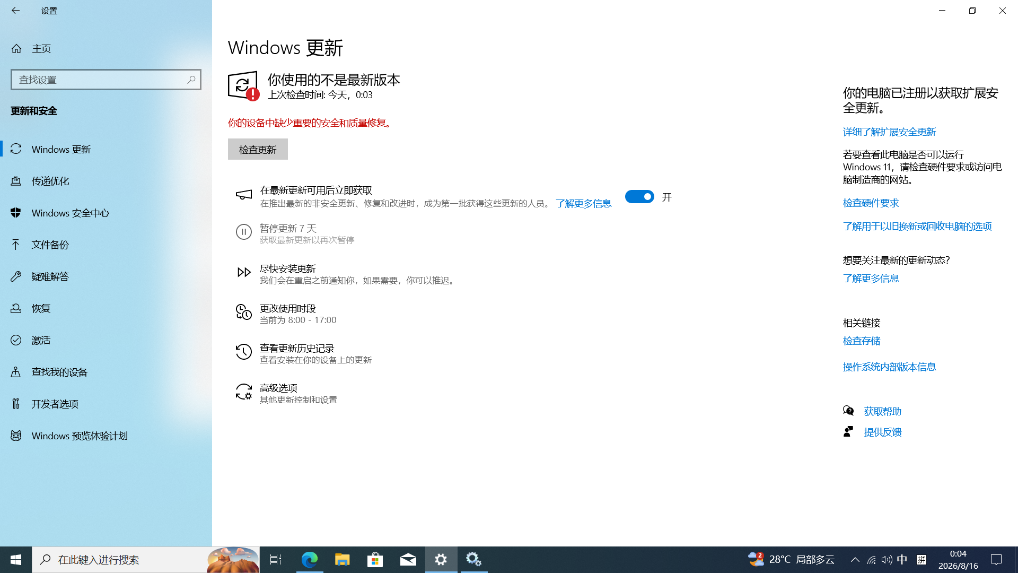Expand the hidden system tray icons chevron
This screenshot has height=573, width=1018.
point(855,560)
